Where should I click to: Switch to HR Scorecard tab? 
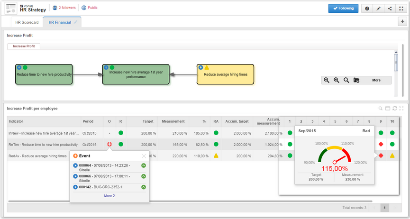pyautogui.click(x=27, y=22)
